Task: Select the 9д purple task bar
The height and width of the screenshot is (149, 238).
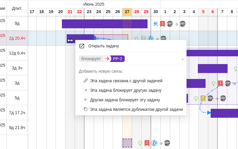Action: coord(105,24)
